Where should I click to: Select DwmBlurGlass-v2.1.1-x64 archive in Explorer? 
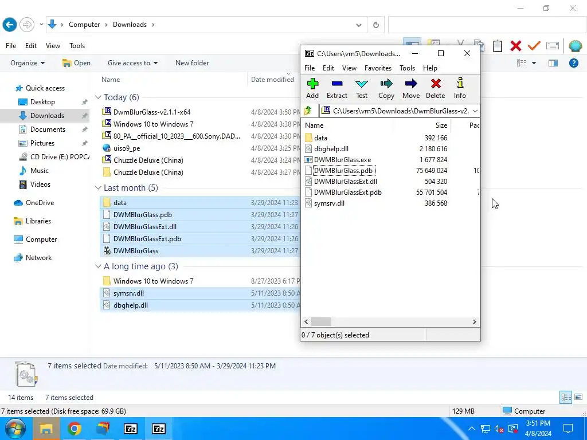[x=151, y=112]
